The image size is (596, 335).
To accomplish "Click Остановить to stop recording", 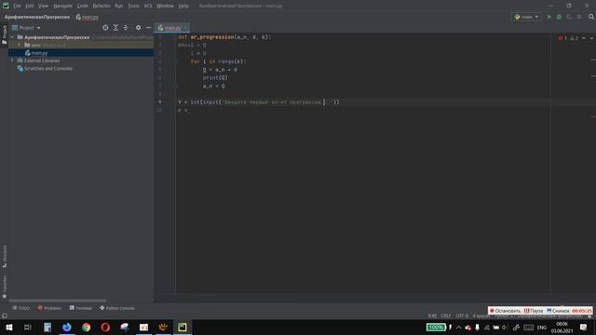I will (505, 310).
